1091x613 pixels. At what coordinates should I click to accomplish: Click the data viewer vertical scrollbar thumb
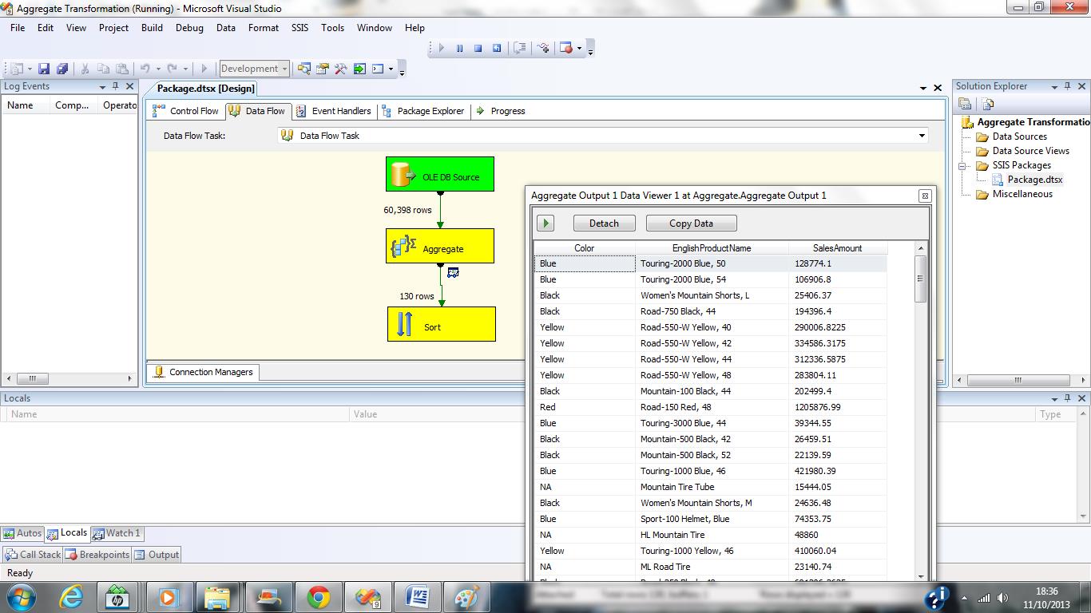pos(920,279)
